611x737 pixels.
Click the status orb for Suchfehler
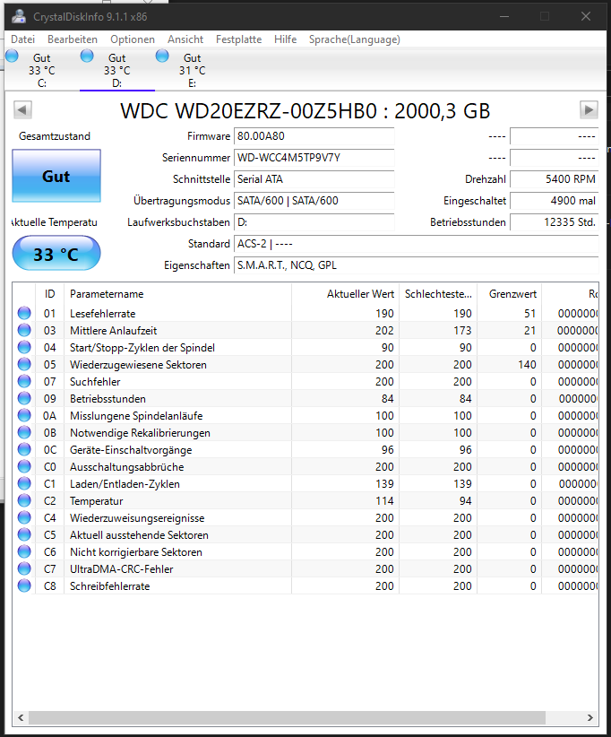point(24,381)
